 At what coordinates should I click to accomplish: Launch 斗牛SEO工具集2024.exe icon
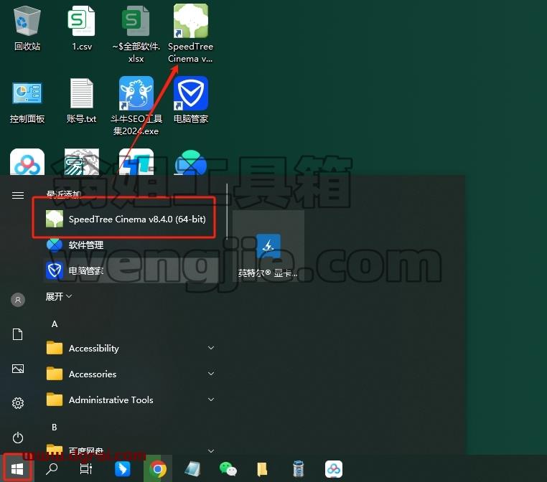pyautogui.click(x=136, y=106)
